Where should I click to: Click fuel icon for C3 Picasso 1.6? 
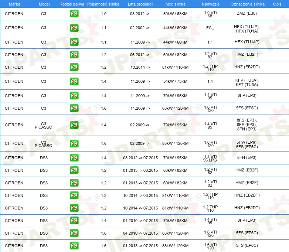click(x=74, y=143)
